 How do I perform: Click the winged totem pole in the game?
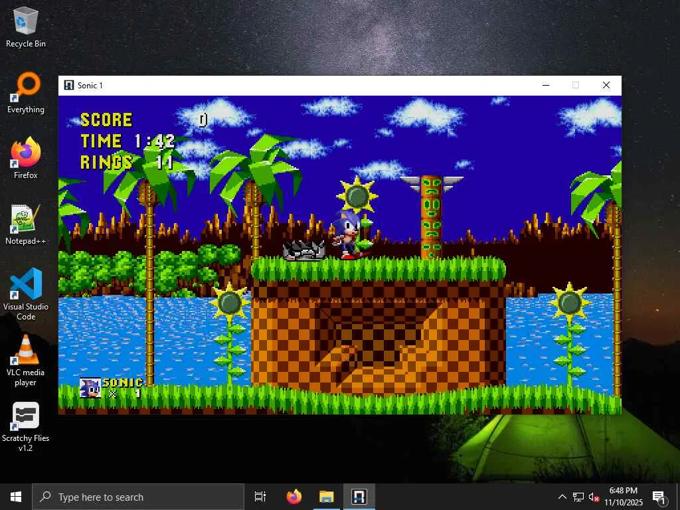point(431,217)
